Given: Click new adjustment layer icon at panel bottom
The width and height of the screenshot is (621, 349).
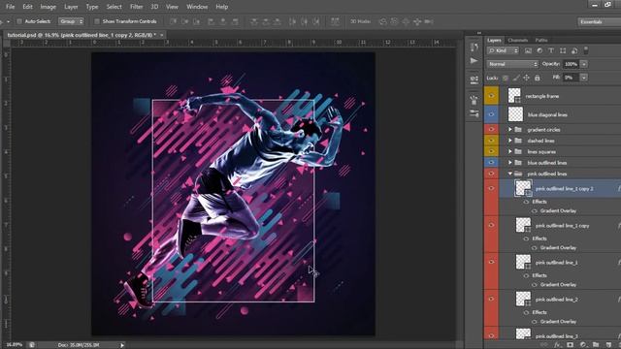Looking at the screenshot, I should (583, 345).
